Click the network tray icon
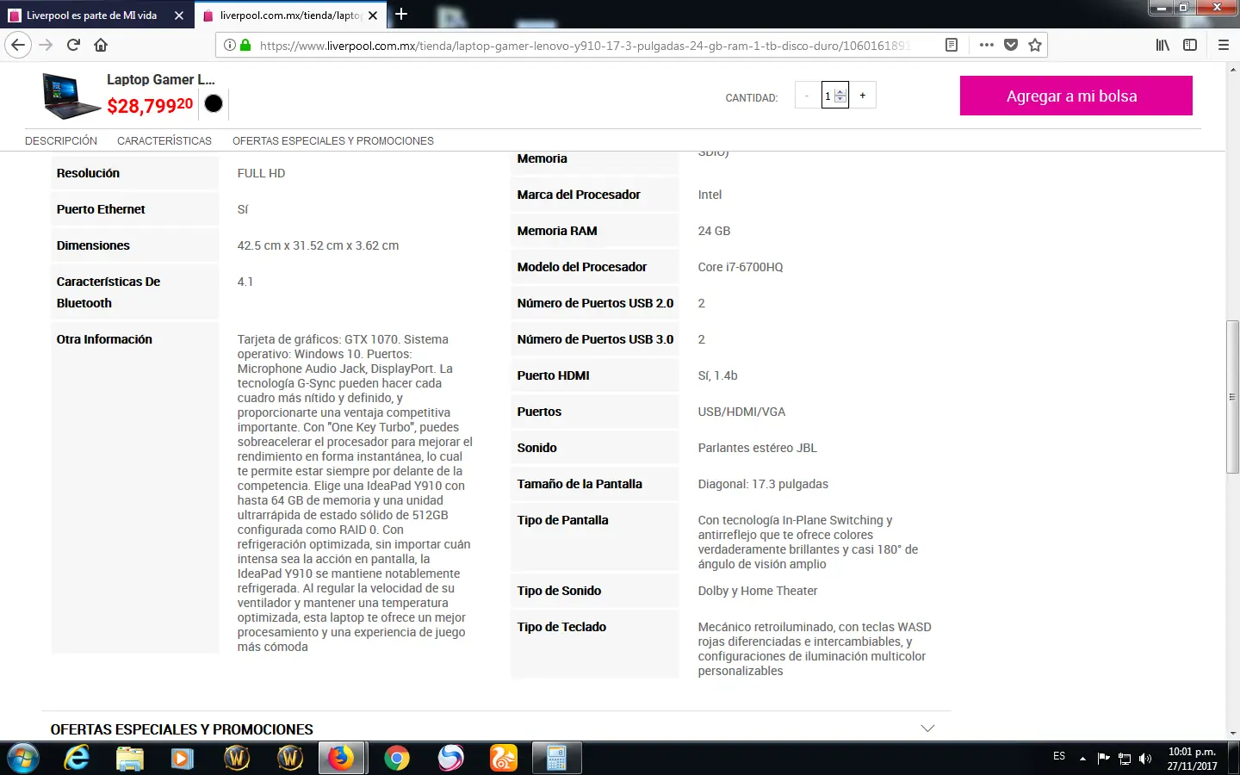The width and height of the screenshot is (1240, 775). point(1125,759)
